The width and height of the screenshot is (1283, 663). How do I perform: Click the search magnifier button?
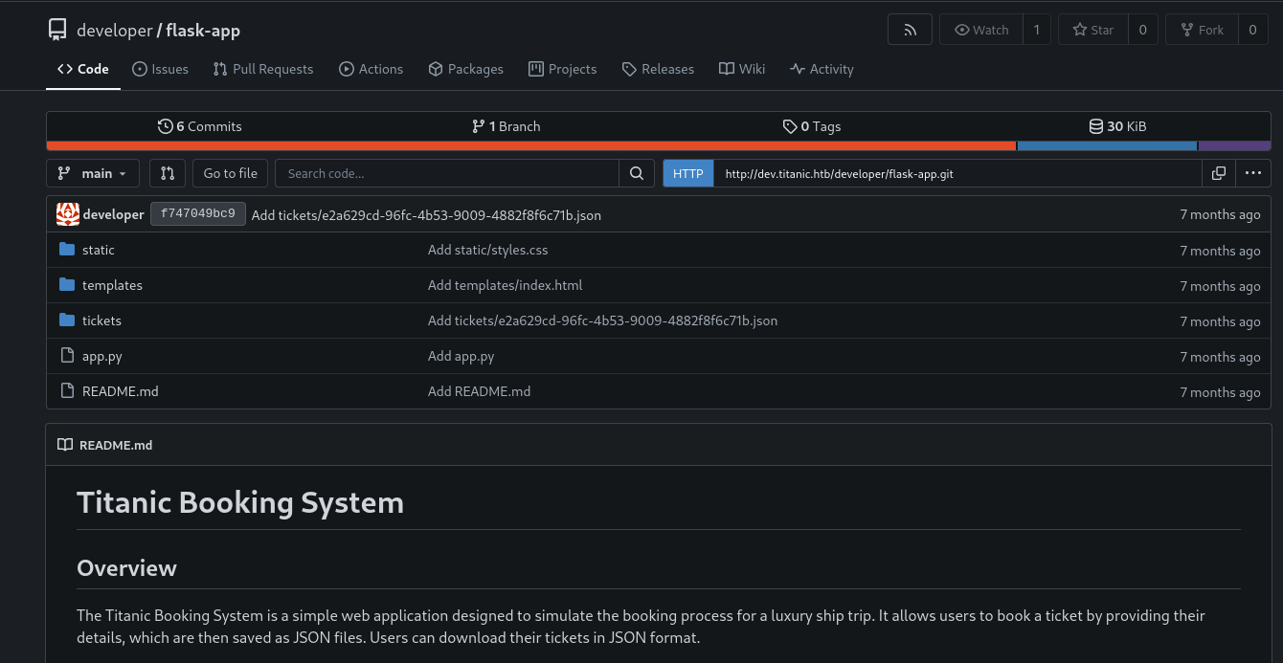[637, 173]
